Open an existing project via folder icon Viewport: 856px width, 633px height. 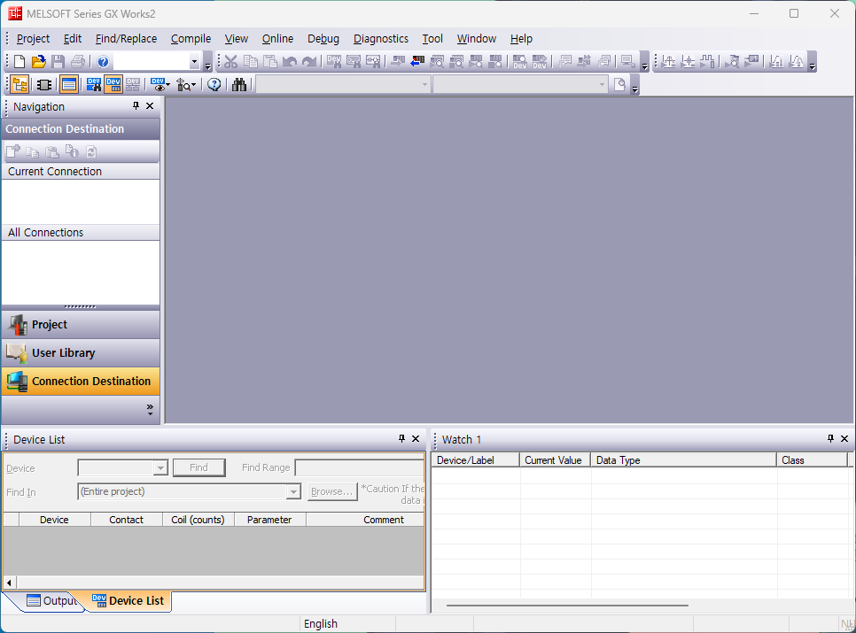pyautogui.click(x=38, y=62)
